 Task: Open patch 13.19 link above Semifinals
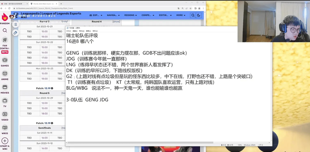click(48, 123)
